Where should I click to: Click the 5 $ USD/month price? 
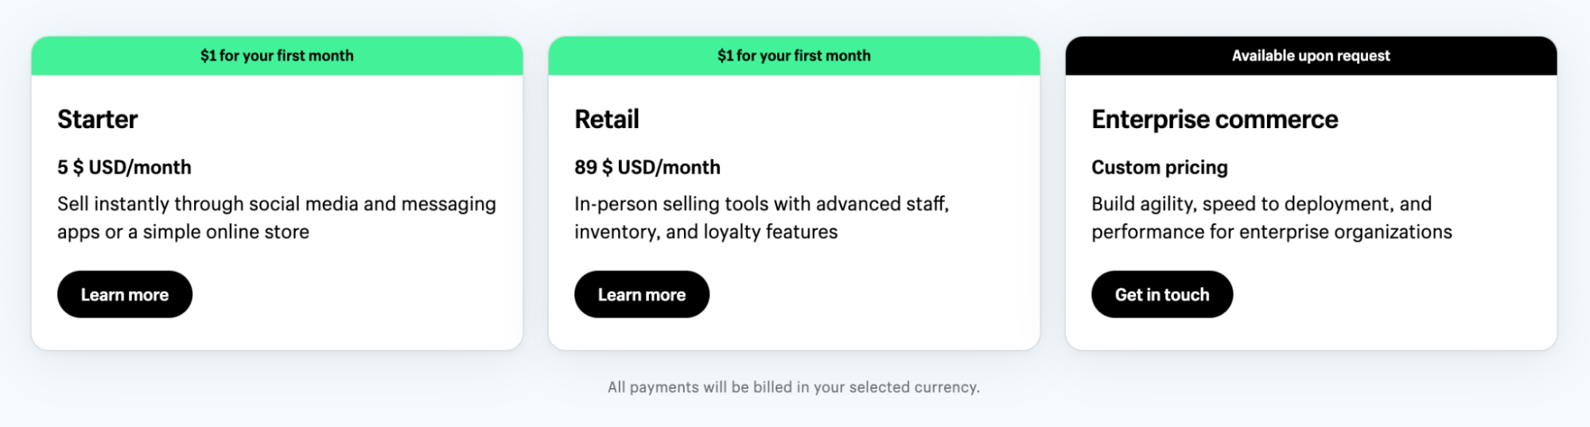[124, 167]
